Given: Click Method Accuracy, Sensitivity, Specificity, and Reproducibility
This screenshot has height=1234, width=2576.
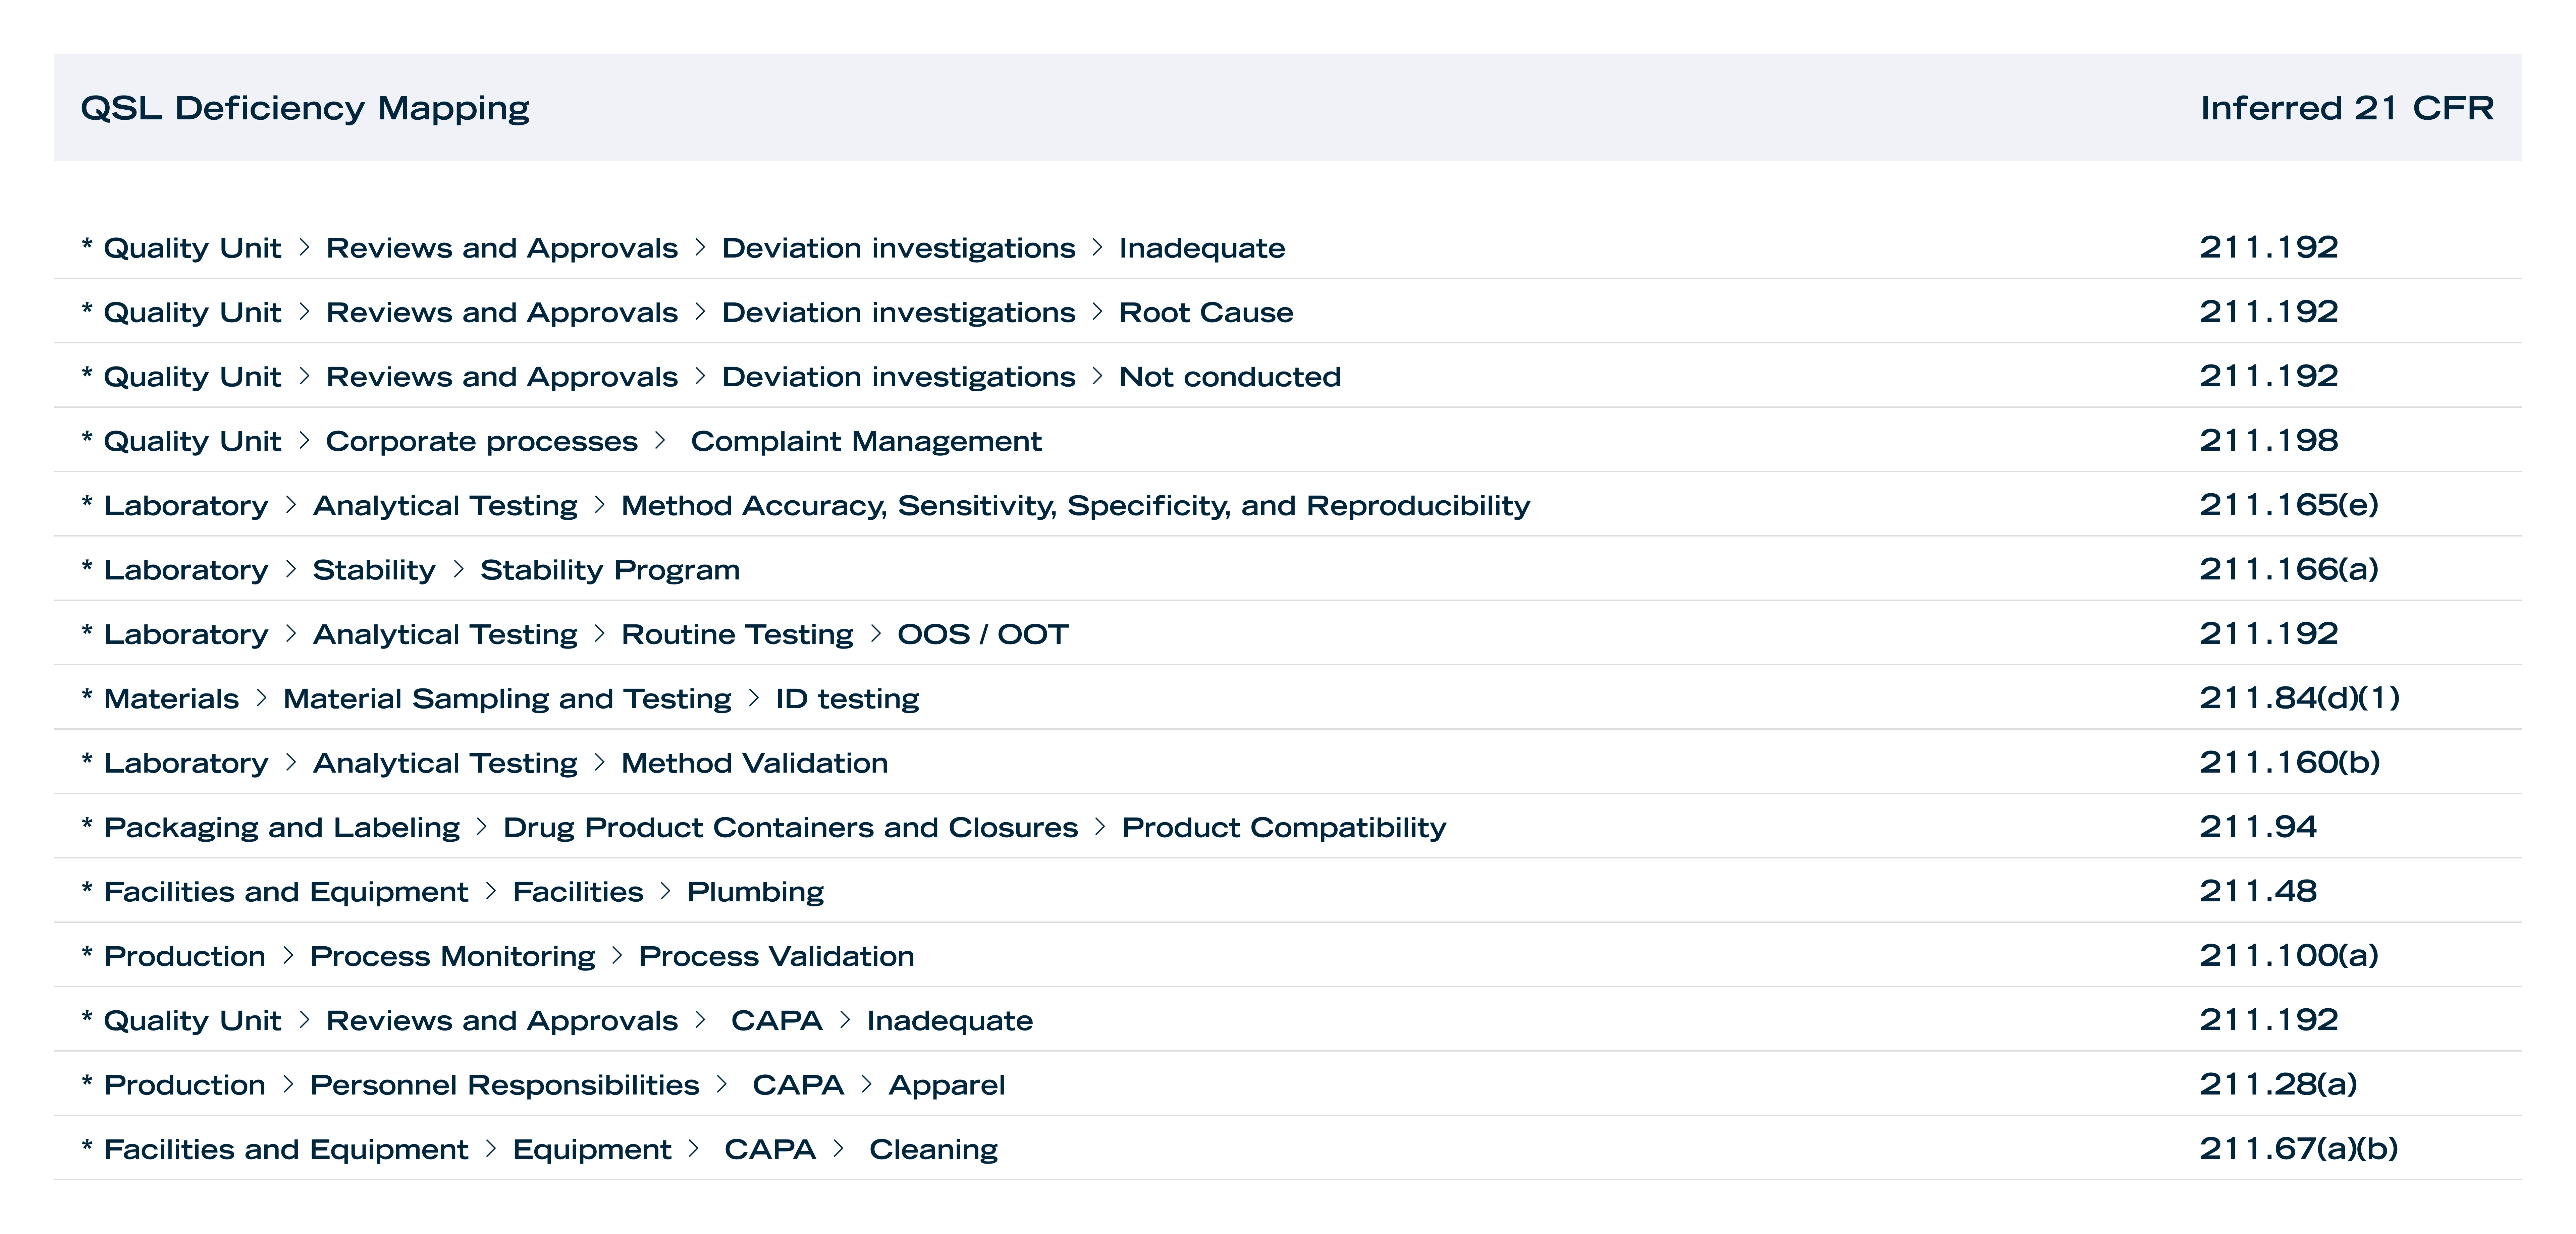Looking at the screenshot, I should click(1075, 506).
